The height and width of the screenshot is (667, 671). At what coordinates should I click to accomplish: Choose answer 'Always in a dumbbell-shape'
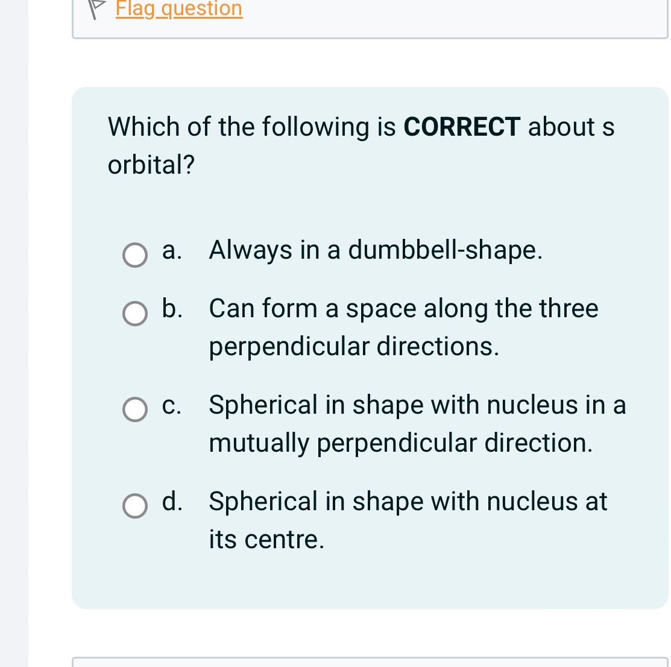[x=376, y=250]
